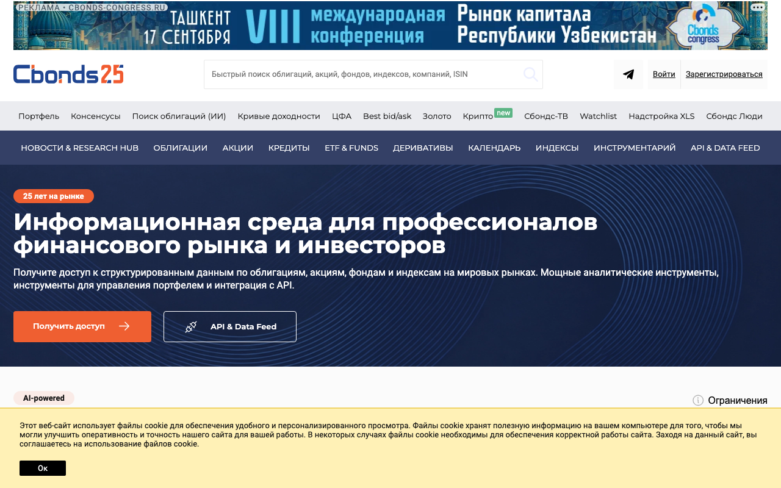Click the Ок cookie consent button

pos(43,468)
